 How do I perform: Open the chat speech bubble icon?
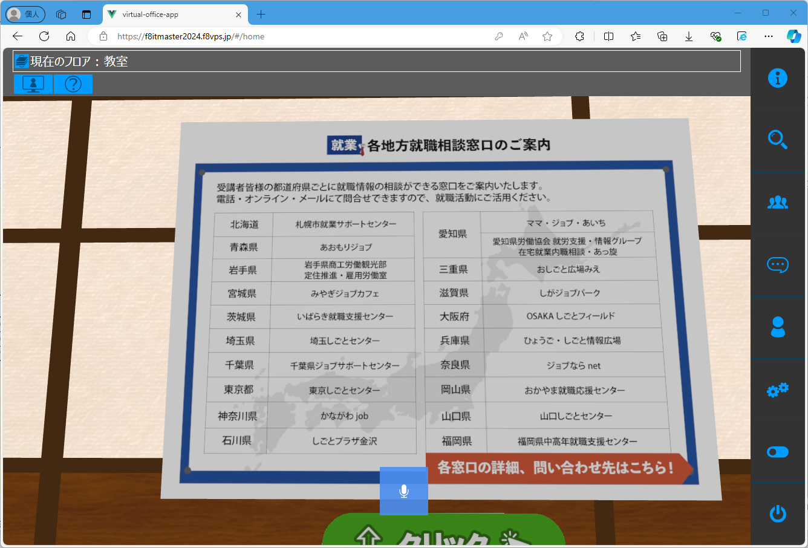pyautogui.click(x=778, y=265)
